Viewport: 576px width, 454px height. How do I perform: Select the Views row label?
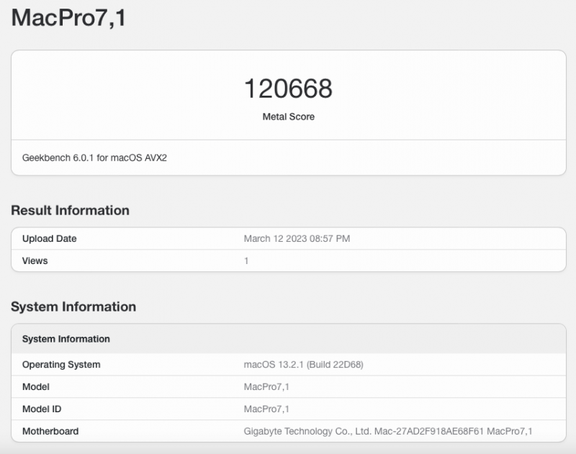pyautogui.click(x=35, y=260)
